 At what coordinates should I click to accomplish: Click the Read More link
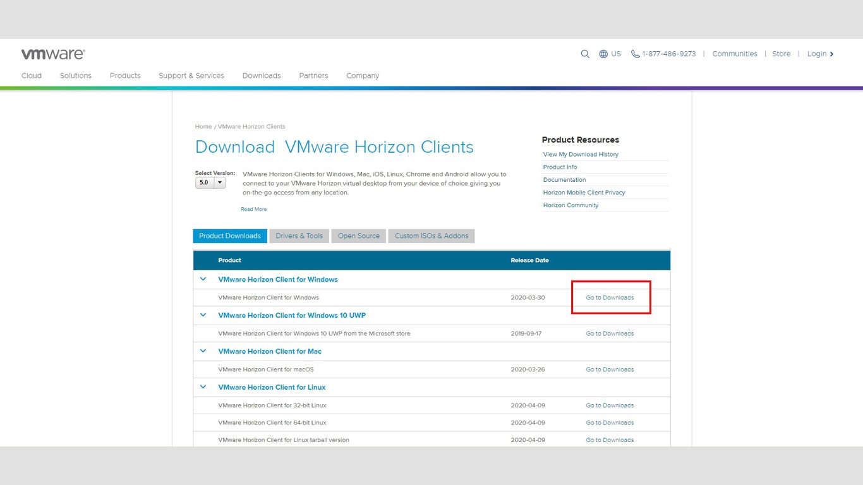pyautogui.click(x=254, y=209)
